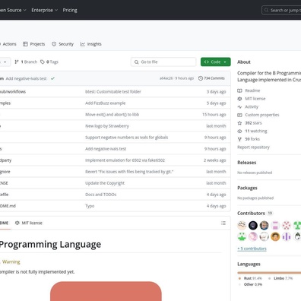Click the green check status icon
The image size is (301, 301).
click(x=52, y=78)
